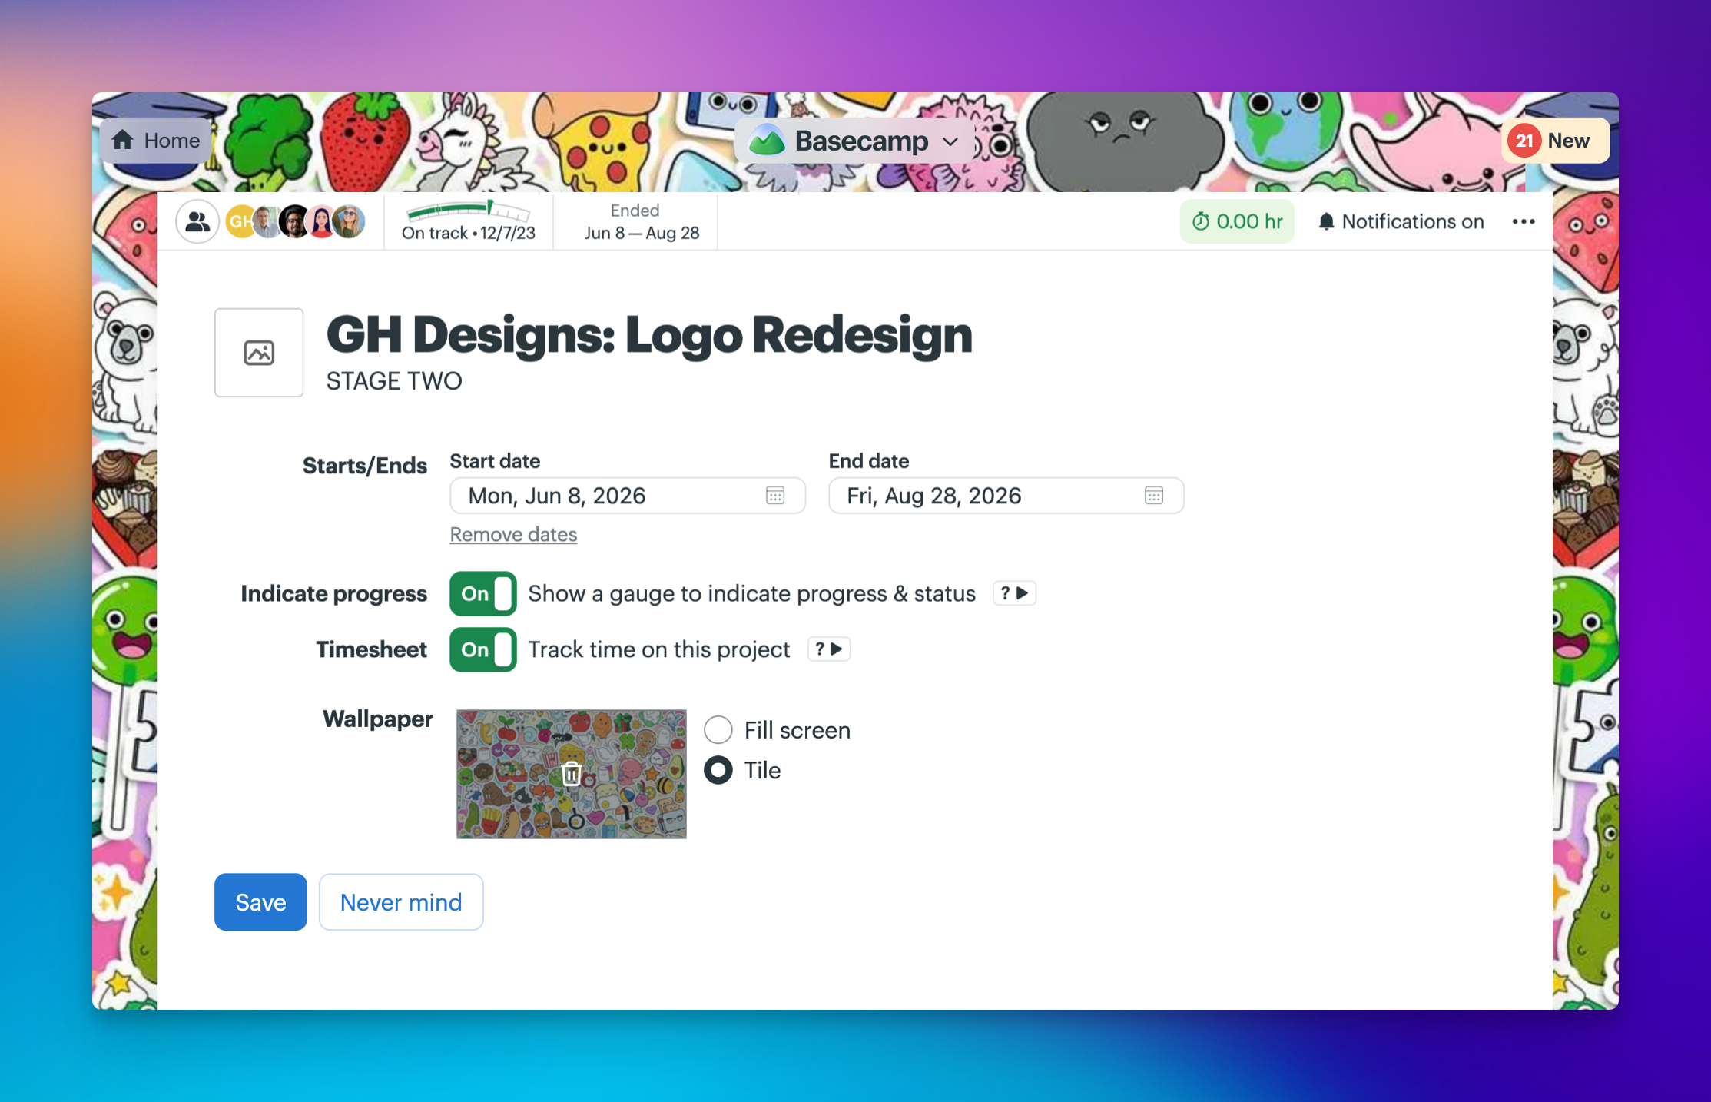1711x1102 pixels.
Task: Open the End date calendar icon
Action: click(x=1154, y=496)
